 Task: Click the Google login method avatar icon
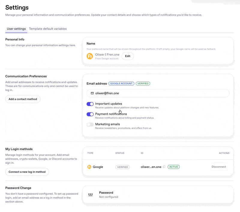(x=89, y=167)
